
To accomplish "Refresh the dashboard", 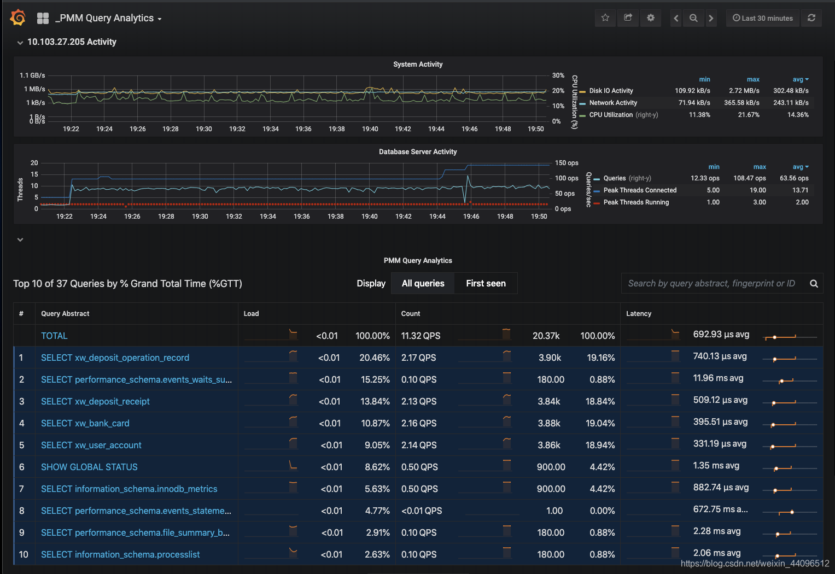I will pyautogui.click(x=811, y=18).
